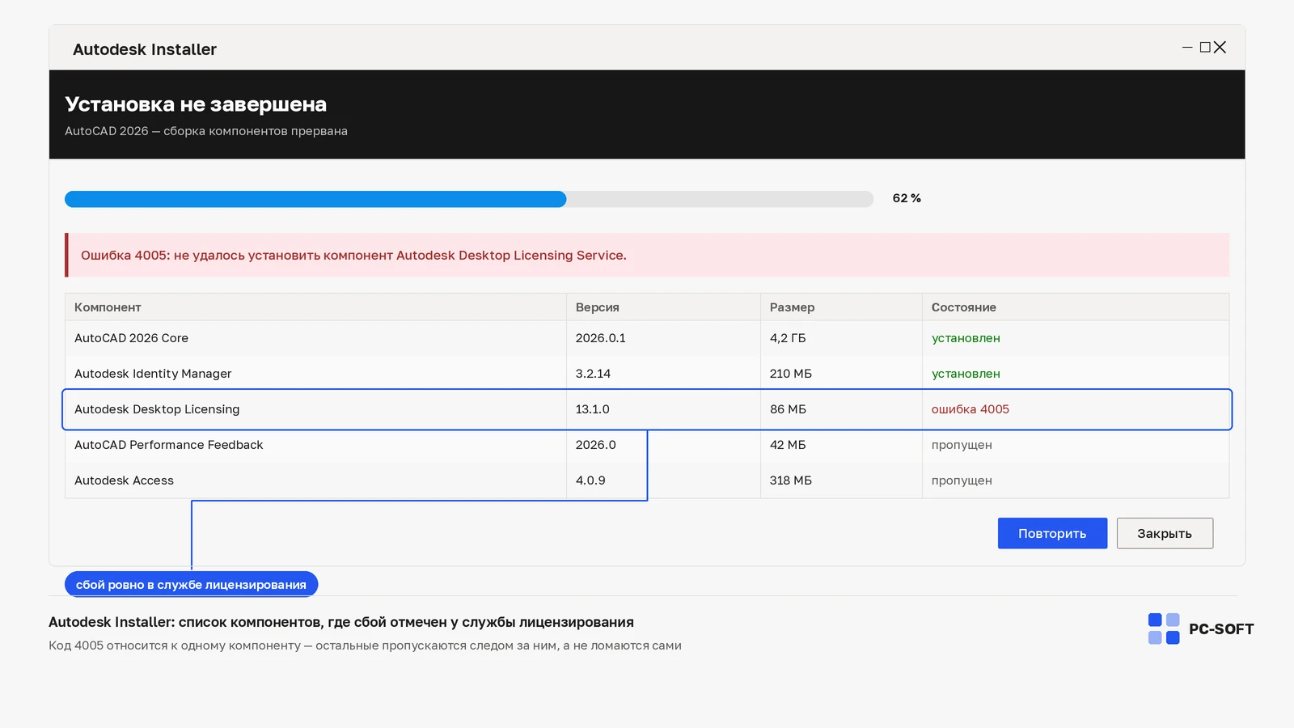Click the 318 МБ size cell
Image resolution: width=1294 pixels, height=728 pixels.
(x=791, y=480)
